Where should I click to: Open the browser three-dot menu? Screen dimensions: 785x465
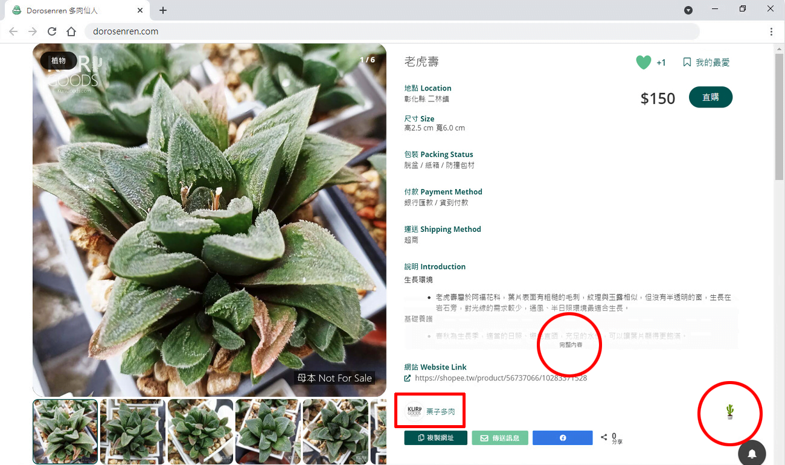pyautogui.click(x=771, y=31)
